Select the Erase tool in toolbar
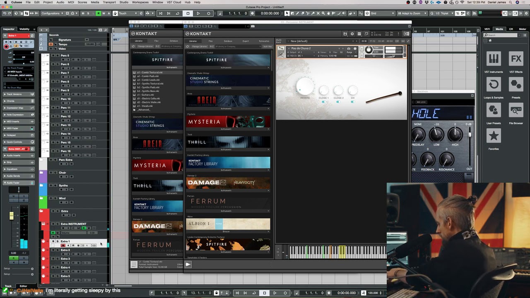Image resolution: width=530 pixels, height=298 pixels. [x=303, y=13]
